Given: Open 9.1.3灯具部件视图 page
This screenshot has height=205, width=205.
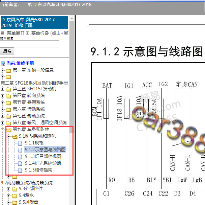Looking at the screenshot, I should tap(43, 157).
